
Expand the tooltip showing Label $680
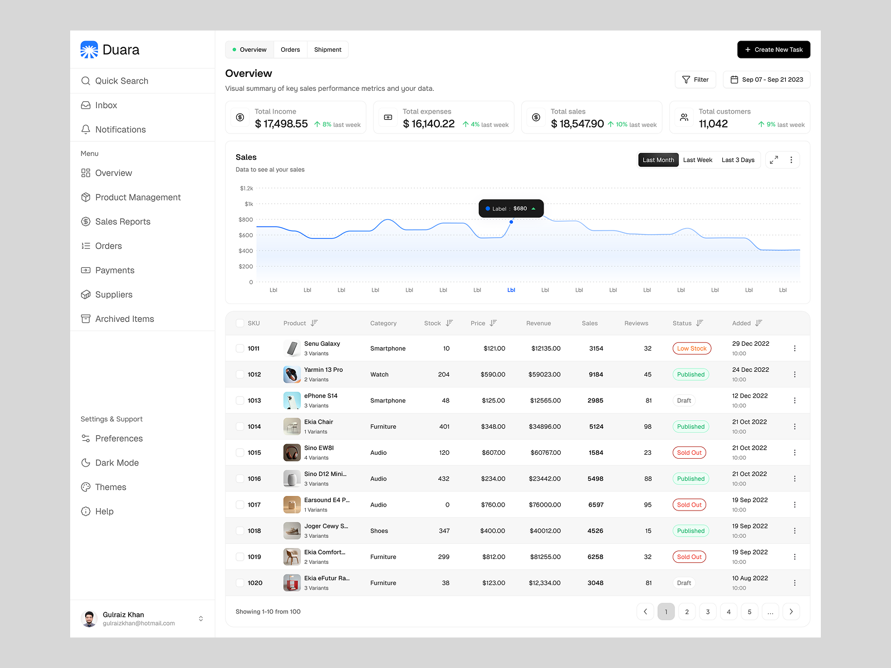533,208
